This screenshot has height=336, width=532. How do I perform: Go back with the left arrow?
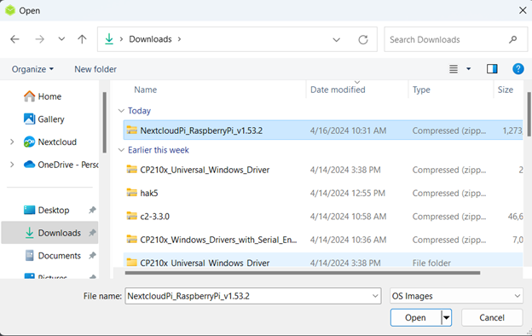pyautogui.click(x=14, y=39)
